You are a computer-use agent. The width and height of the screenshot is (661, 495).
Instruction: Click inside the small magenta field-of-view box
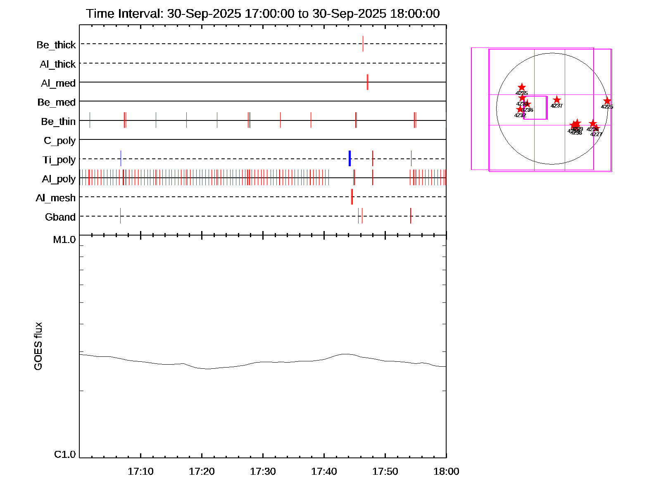click(x=535, y=108)
